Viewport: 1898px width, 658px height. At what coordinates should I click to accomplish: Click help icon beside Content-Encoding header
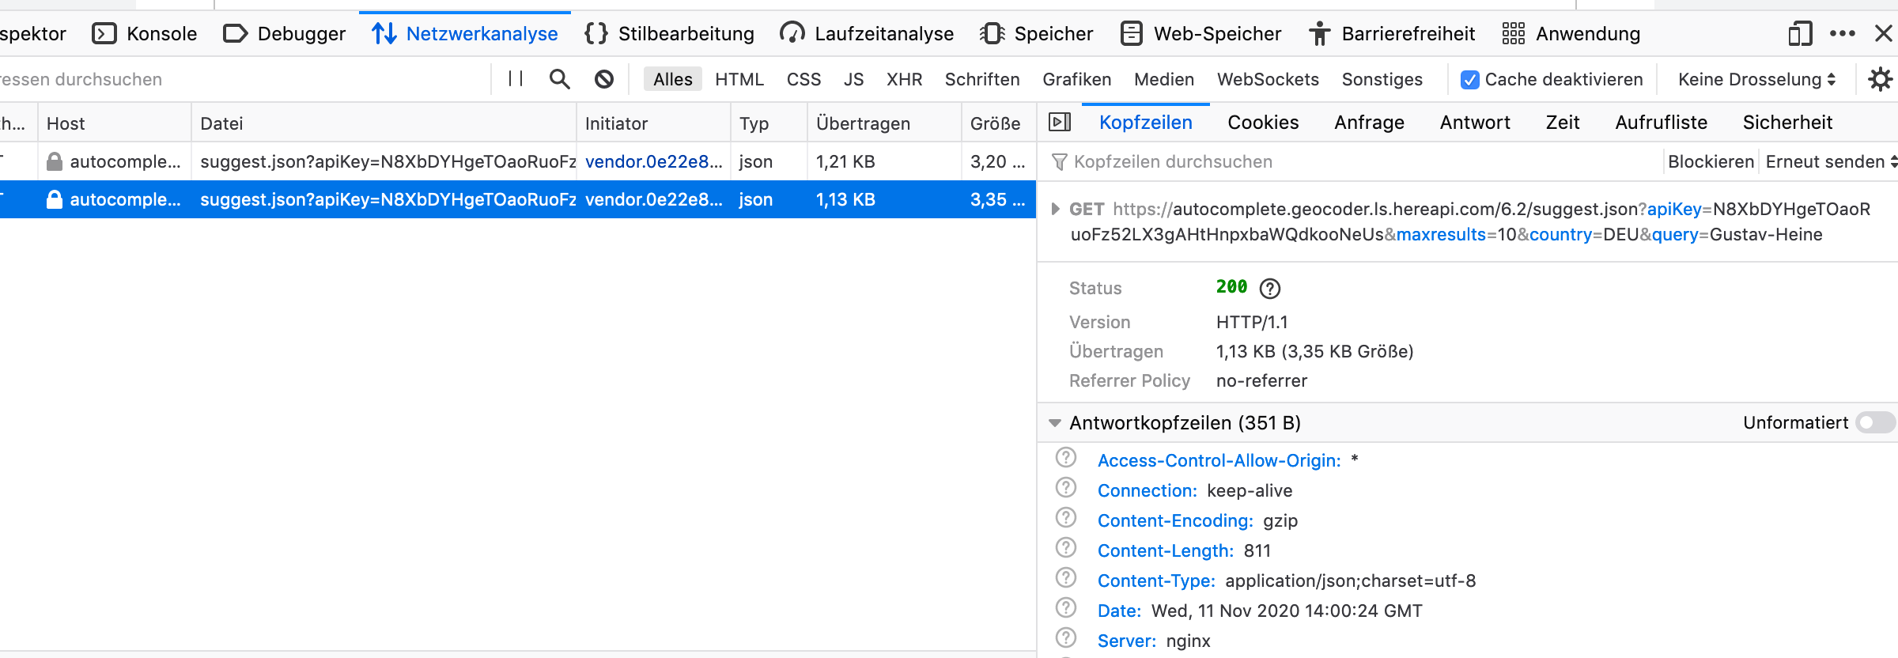coord(1066,518)
